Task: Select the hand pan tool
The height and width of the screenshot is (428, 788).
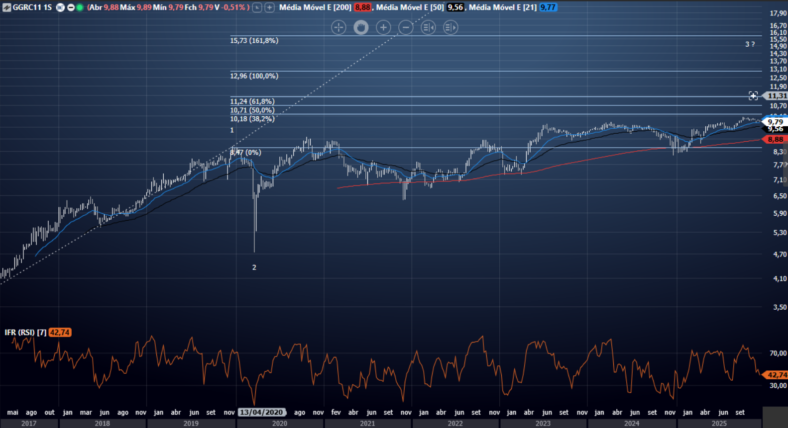Action: click(361, 27)
